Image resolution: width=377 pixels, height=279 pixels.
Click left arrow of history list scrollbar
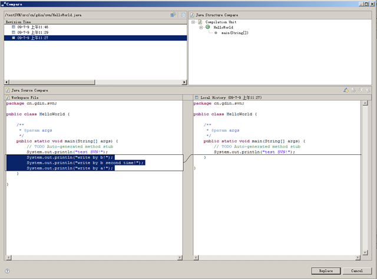6,82
